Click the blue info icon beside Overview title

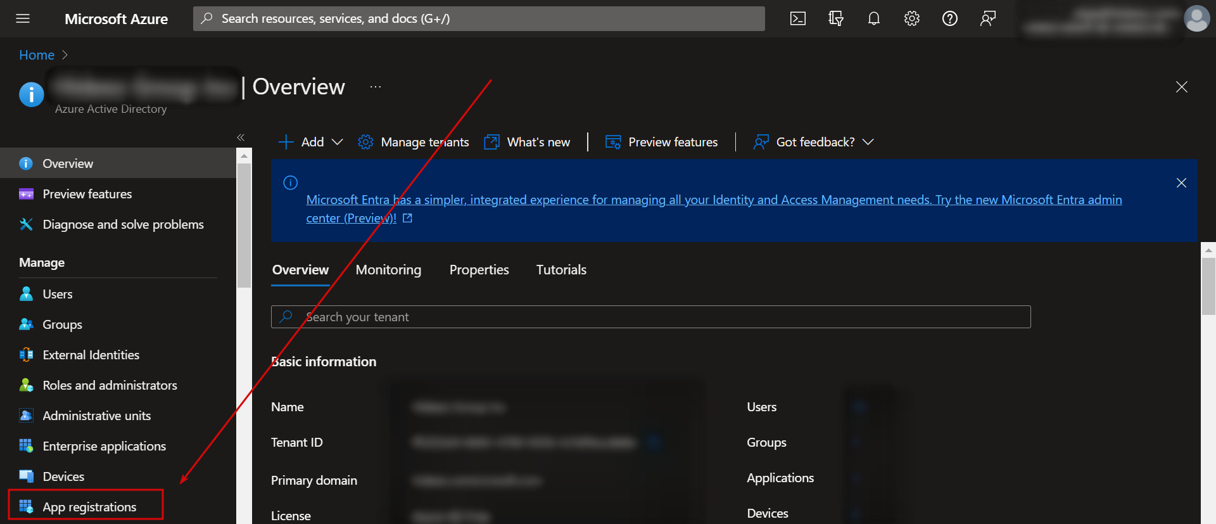[32, 94]
